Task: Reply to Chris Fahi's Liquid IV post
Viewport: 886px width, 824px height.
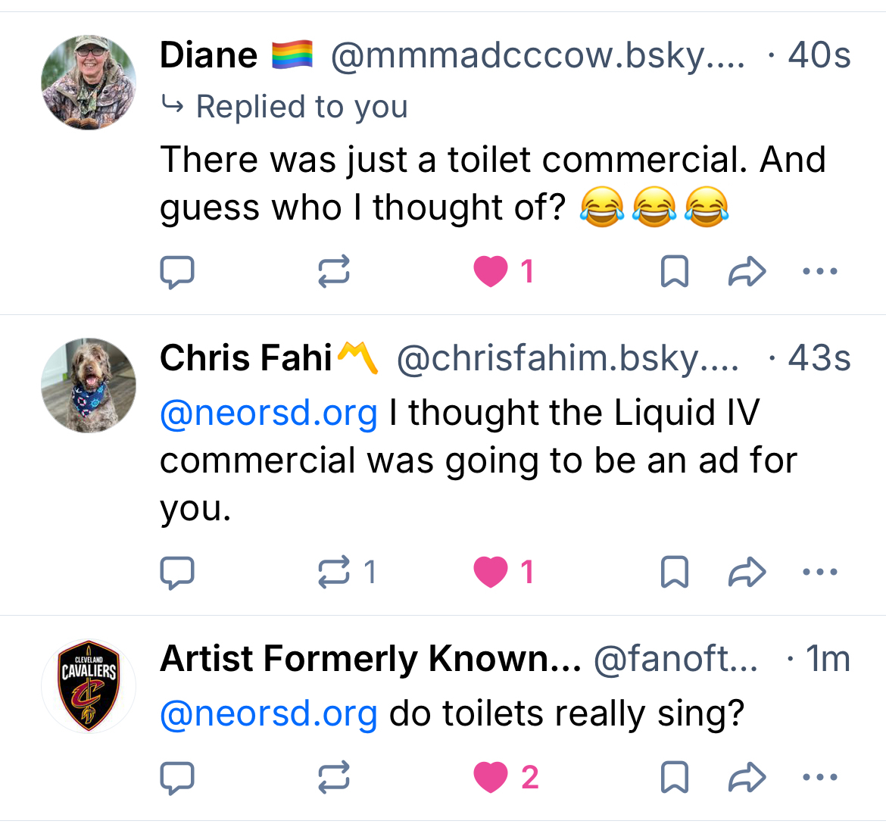Action: tap(177, 573)
